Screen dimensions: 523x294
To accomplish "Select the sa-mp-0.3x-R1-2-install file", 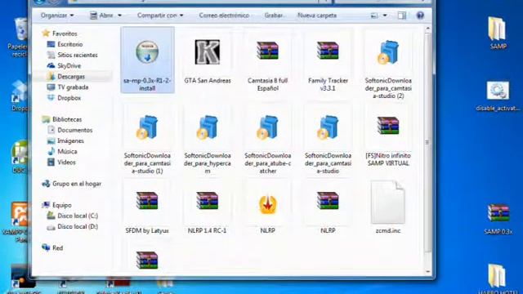I will [x=147, y=60].
